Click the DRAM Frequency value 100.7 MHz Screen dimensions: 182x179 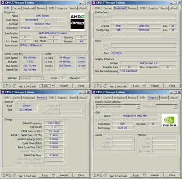coord(54,123)
